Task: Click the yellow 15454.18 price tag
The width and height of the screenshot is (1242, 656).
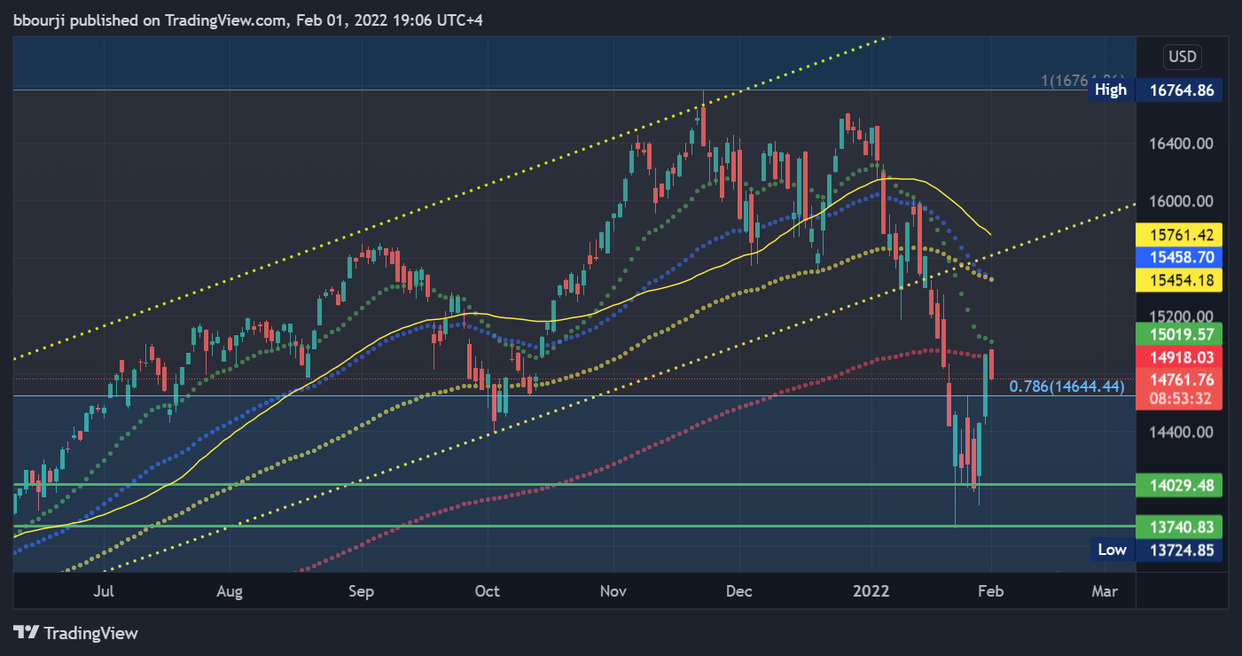Action: [x=1182, y=280]
